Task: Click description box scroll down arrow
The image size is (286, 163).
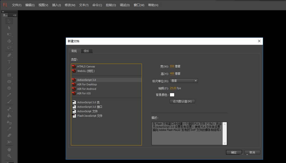Action: click(225, 143)
